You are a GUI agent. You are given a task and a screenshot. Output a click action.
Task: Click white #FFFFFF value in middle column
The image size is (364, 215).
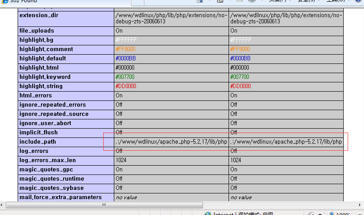(x=126, y=40)
